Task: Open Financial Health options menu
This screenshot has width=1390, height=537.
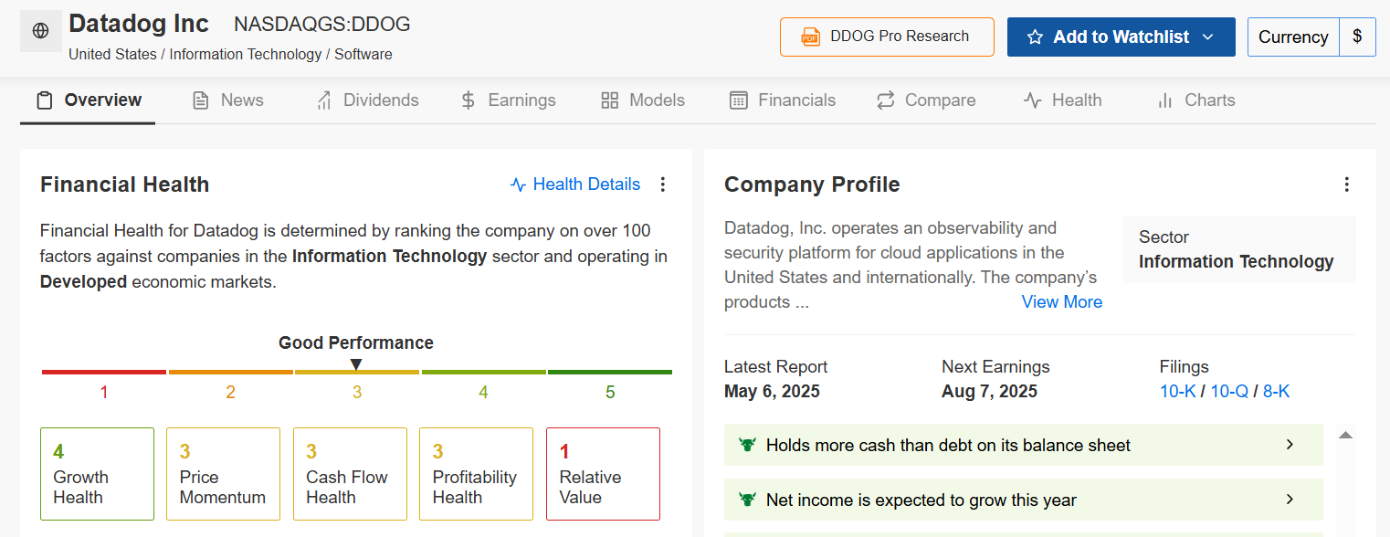Action: (x=663, y=184)
